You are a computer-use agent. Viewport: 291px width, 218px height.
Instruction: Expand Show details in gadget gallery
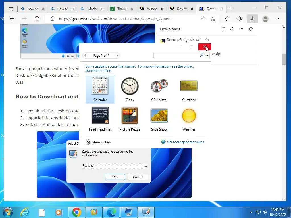coord(98,142)
